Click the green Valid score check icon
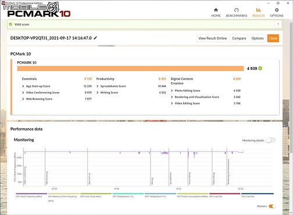Image resolution: width=293 pixels, height=215 pixels. [x=10, y=24]
